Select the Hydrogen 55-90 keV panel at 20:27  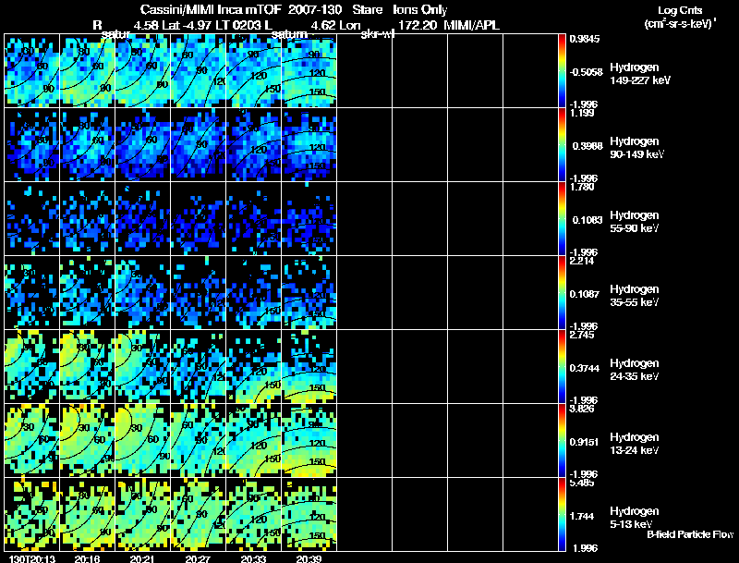198,219
